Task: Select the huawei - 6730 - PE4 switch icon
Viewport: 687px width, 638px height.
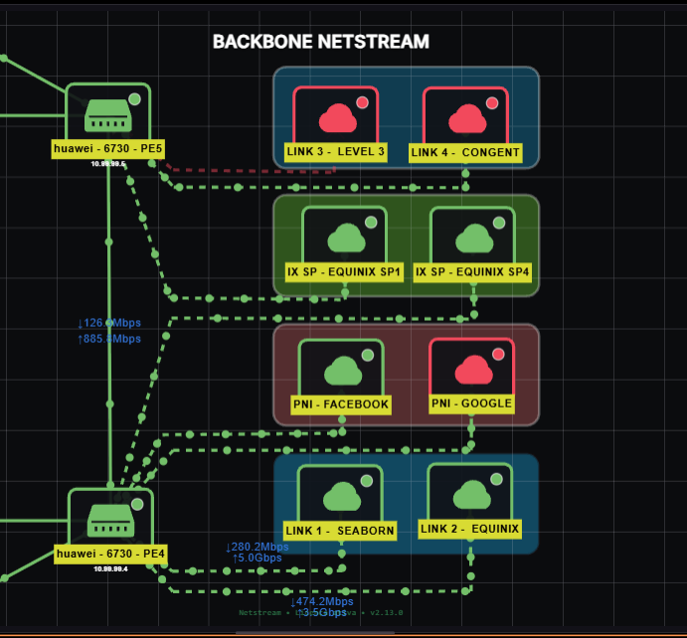Action: 110,520
